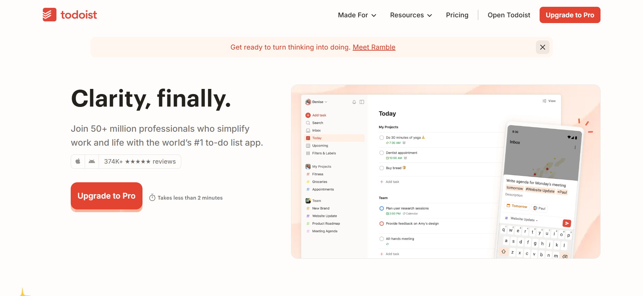
Task: Click the Todoist logo in the header
Action: coord(70,15)
